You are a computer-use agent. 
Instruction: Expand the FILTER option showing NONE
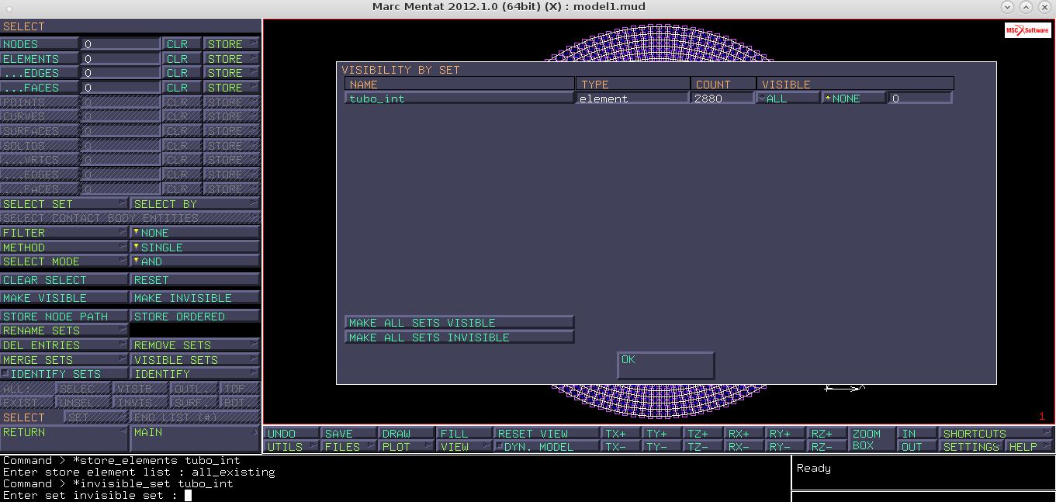(x=194, y=233)
